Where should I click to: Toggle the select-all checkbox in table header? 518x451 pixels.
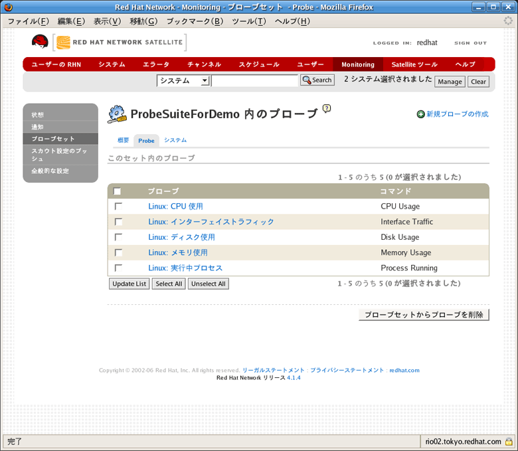(117, 191)
